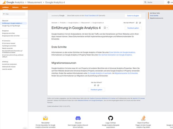The width and height of the screenshot is (173, 129).
Task: Click bottom Feedback geben button
Action: point(96,90)
